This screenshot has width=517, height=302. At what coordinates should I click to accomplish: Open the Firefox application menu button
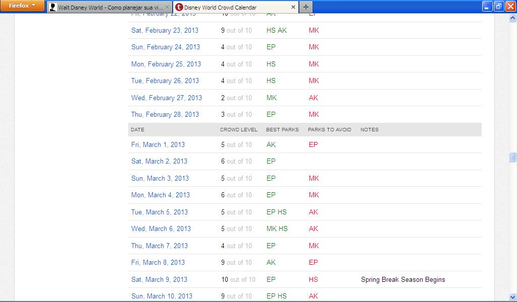tap(23, 6)
